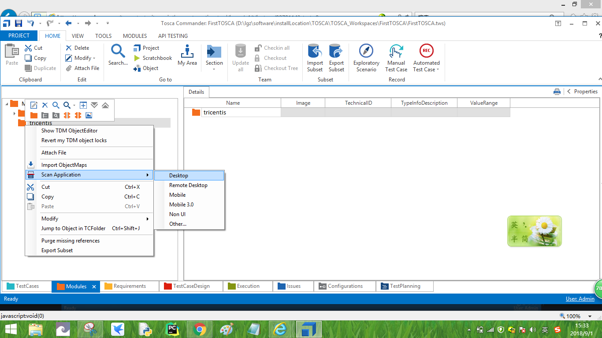Click the Windows Start button

pyautogui.click(x=11, y=329)
